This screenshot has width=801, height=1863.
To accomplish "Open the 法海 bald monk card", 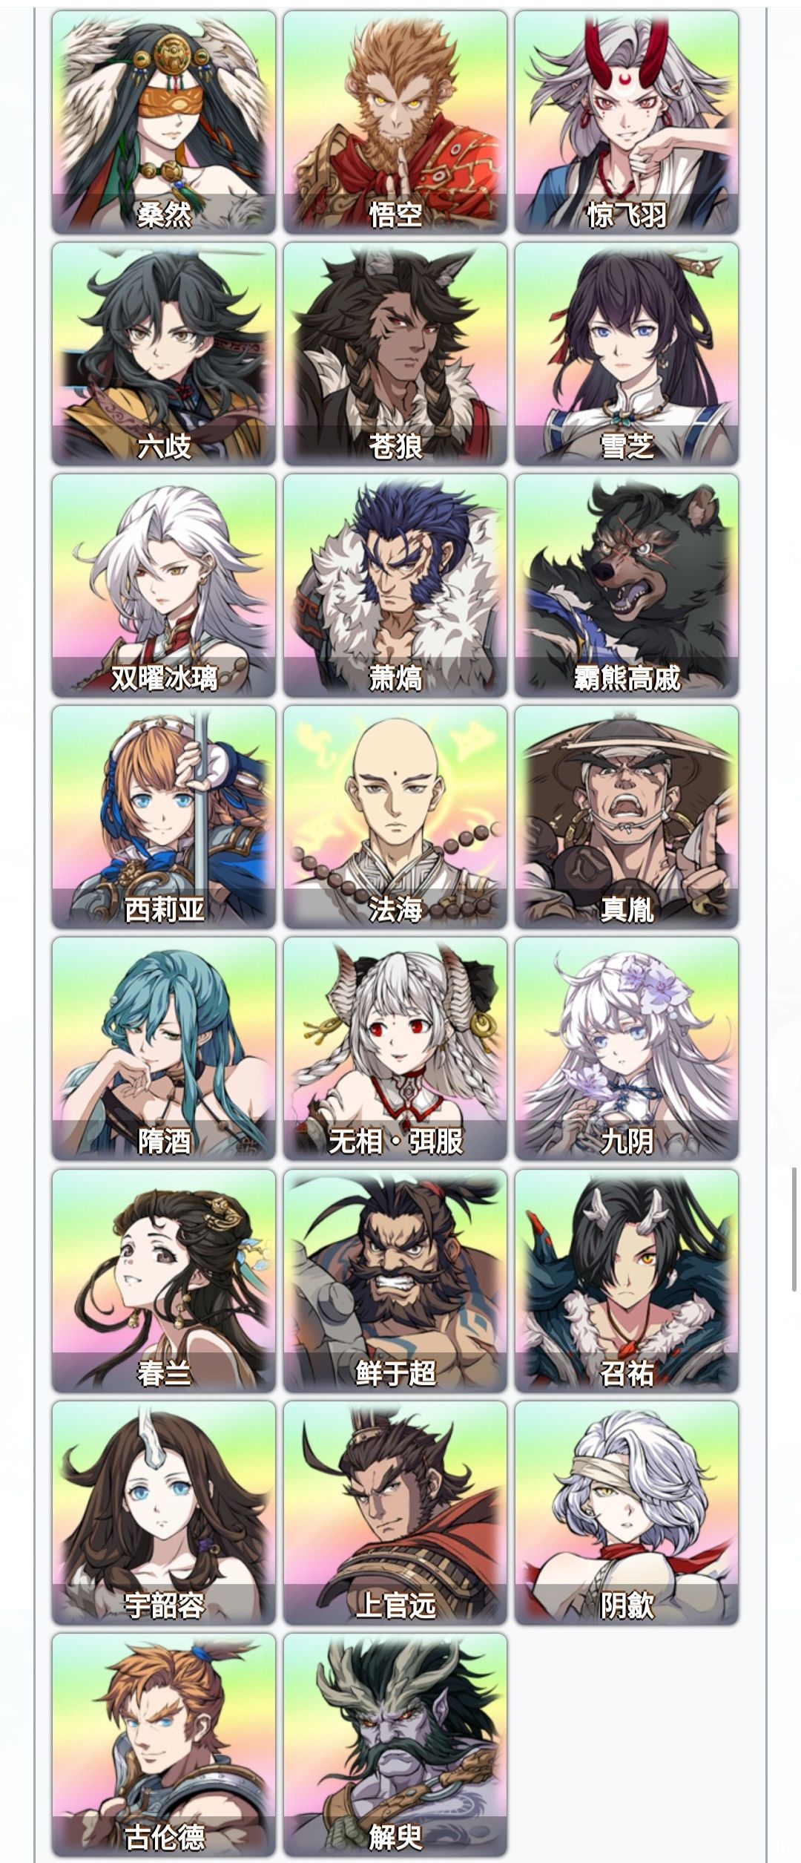I will pos(395,817).
